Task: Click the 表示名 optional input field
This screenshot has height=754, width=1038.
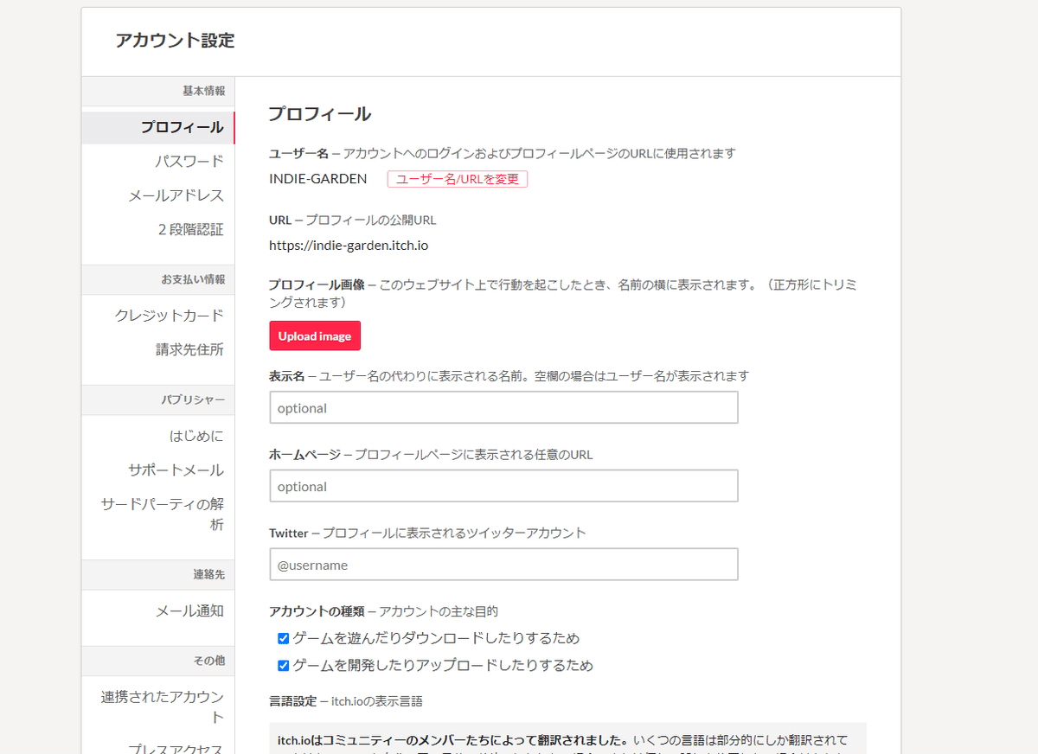Action: pos(503,407)
